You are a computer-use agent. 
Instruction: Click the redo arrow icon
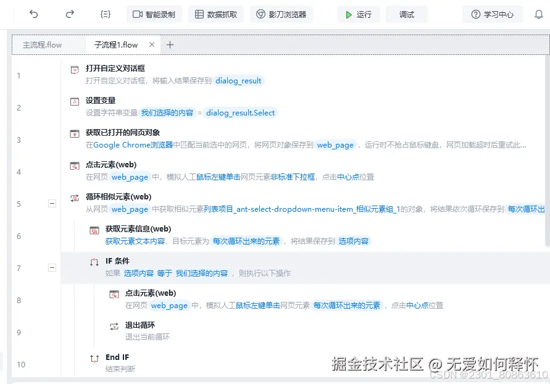(x=70, y=14)
